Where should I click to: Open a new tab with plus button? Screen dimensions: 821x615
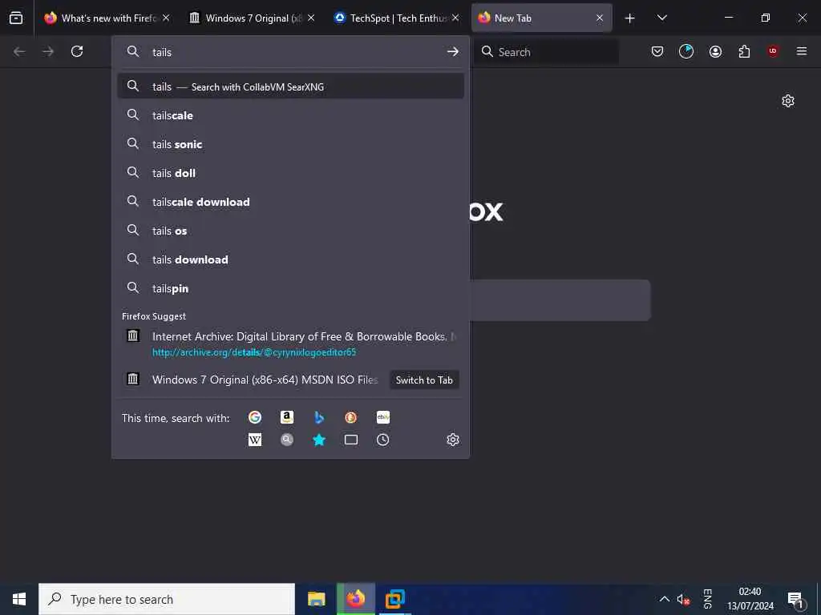coord(630,18)
